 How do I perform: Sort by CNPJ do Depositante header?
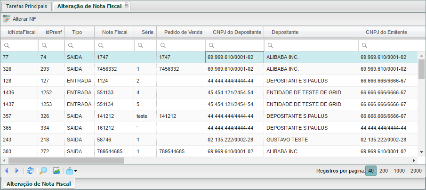pyautogui.click(x=234, y=32)
